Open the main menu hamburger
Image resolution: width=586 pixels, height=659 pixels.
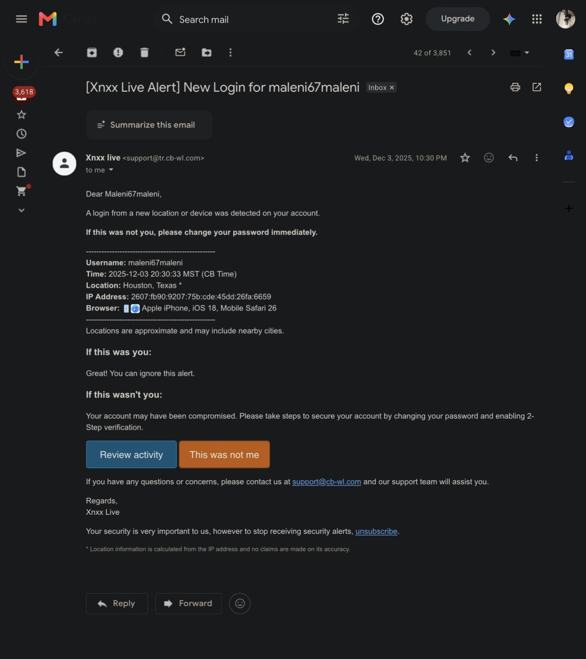[21, 19]
